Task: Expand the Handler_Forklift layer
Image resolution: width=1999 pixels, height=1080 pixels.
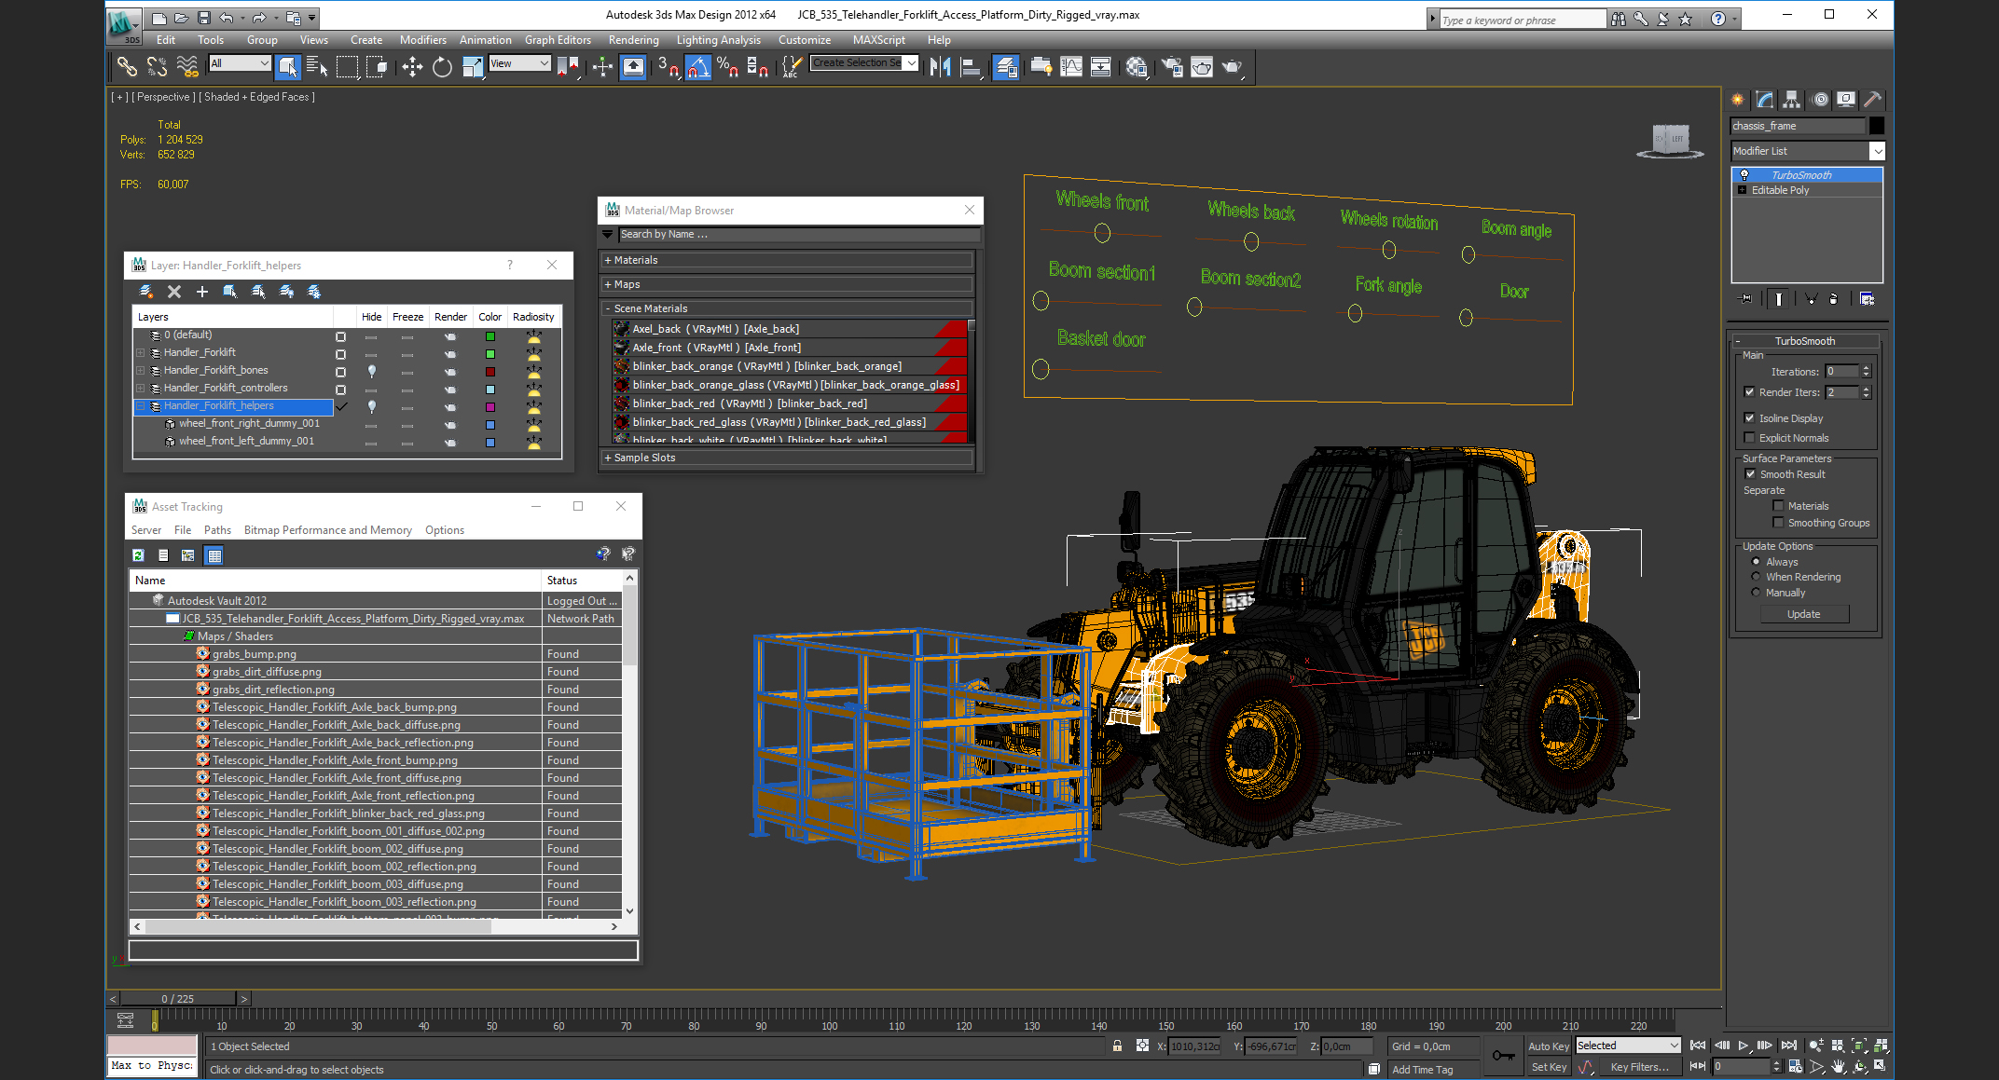Action: click(141, 352)
